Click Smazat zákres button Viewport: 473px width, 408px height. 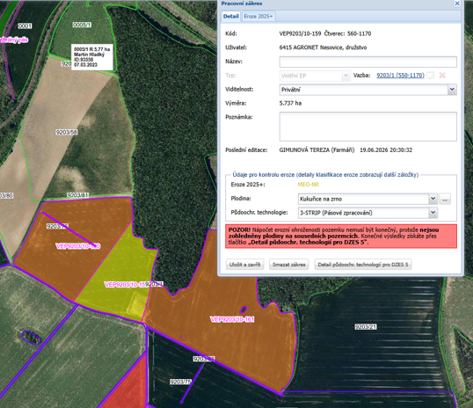coord(288,265)
